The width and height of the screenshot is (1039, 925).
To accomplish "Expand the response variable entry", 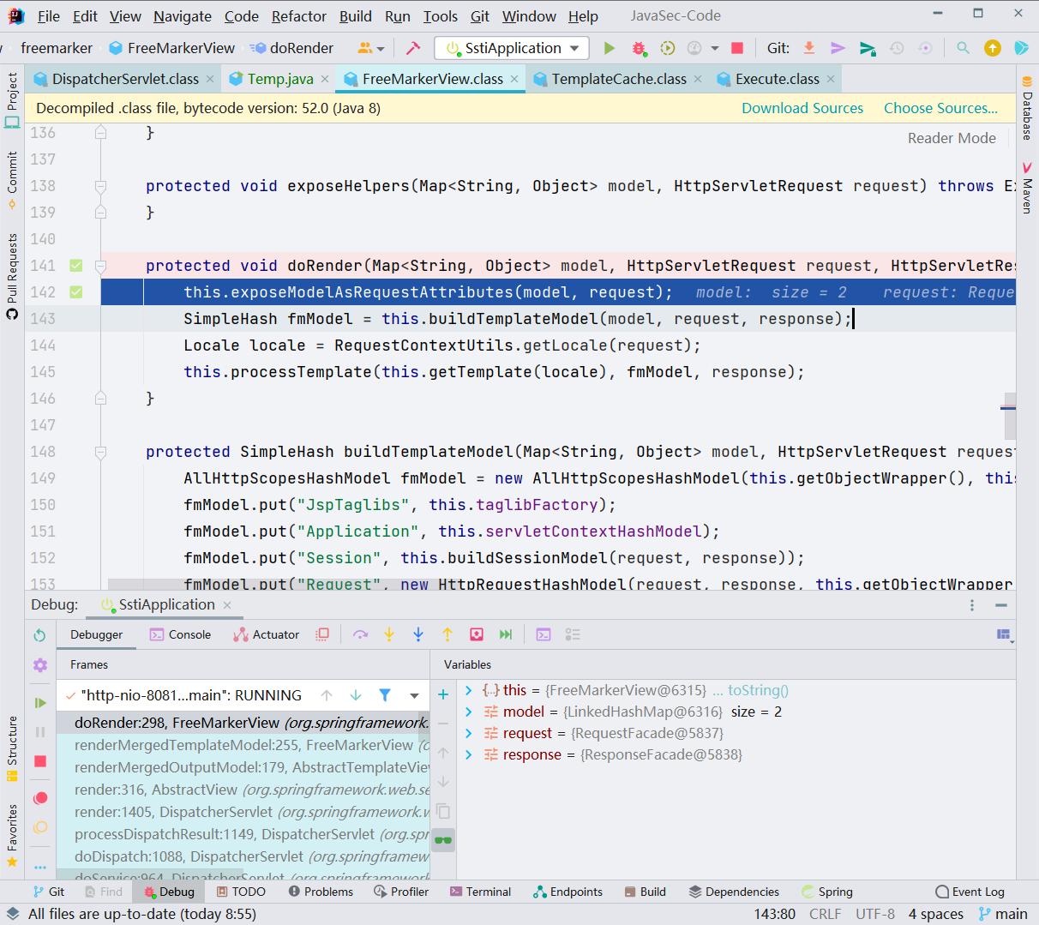I will click(x=468, y=754).
